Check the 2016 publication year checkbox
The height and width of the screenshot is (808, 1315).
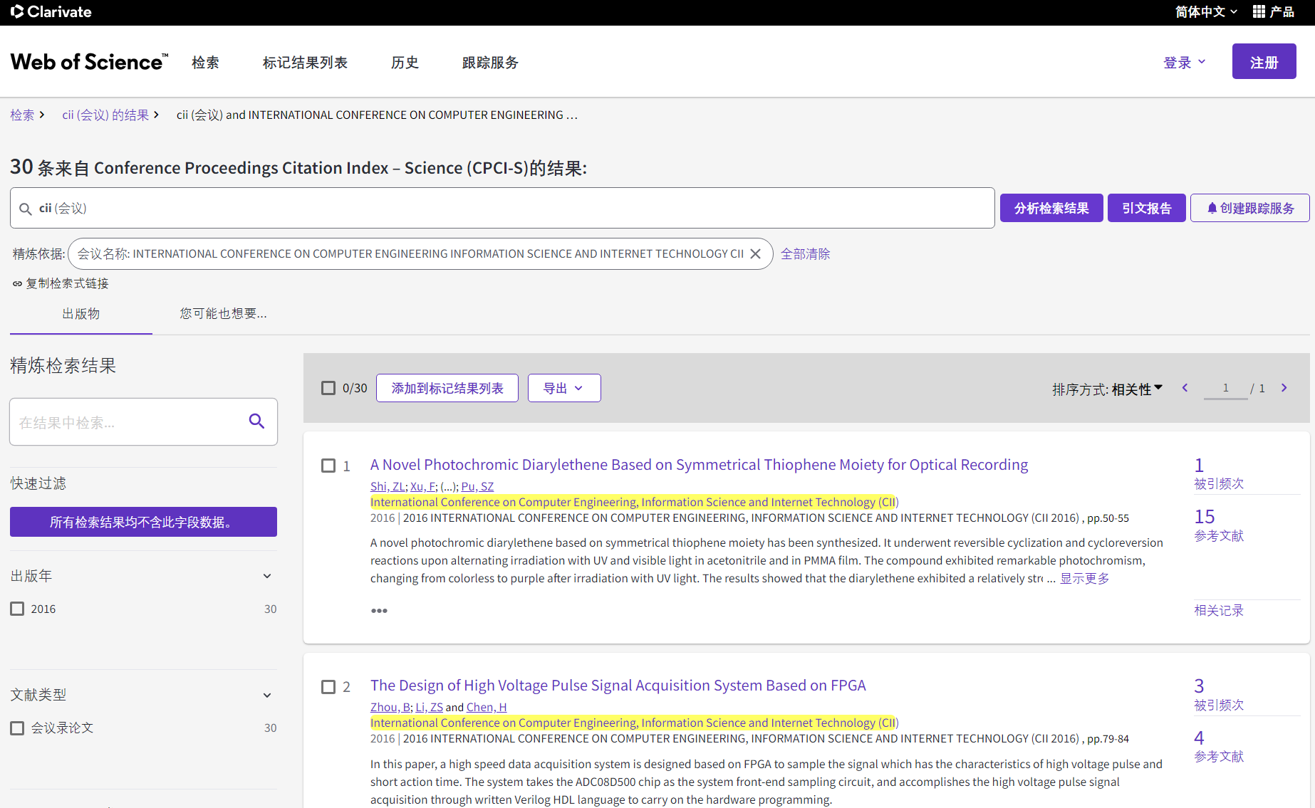[17, 609]
